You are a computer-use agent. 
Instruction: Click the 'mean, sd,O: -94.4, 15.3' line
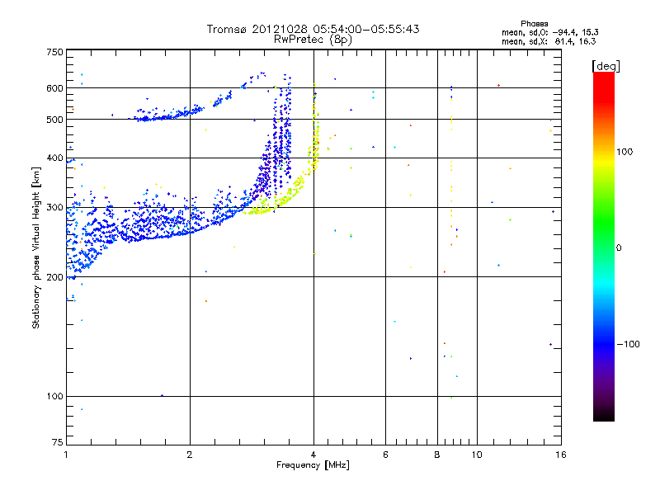pyautogui.click(x=549, y=32)
